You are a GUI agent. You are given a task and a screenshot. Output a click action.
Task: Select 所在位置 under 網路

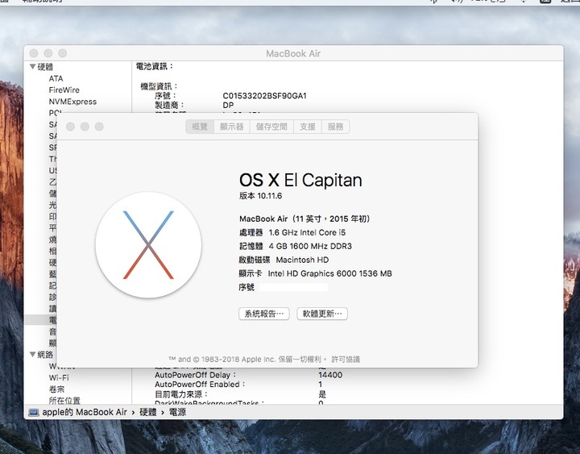coord(64,400)
